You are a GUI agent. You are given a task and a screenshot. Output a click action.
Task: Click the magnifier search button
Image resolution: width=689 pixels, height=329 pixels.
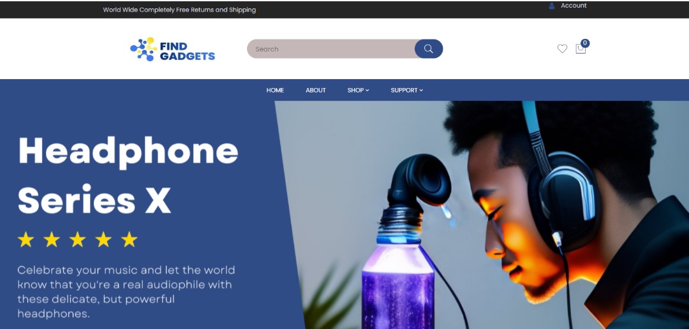(x=429, y=48)
